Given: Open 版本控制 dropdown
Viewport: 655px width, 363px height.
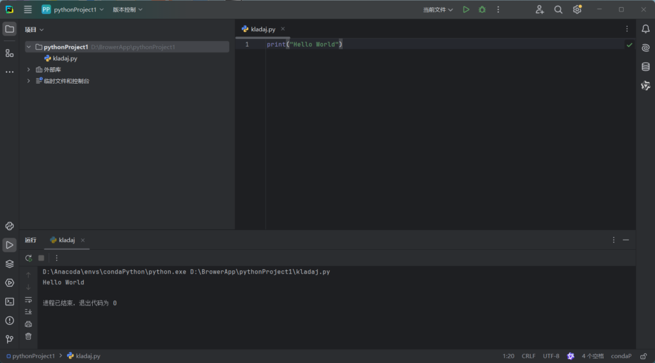Looking at the screenshot, I should click(127, 9).
